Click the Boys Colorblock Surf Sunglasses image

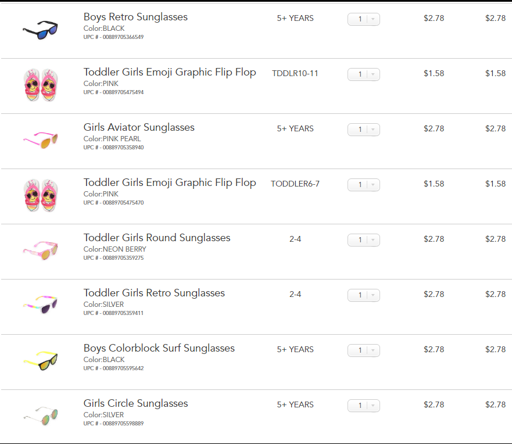pyautogui.click(x=40, y=360)
